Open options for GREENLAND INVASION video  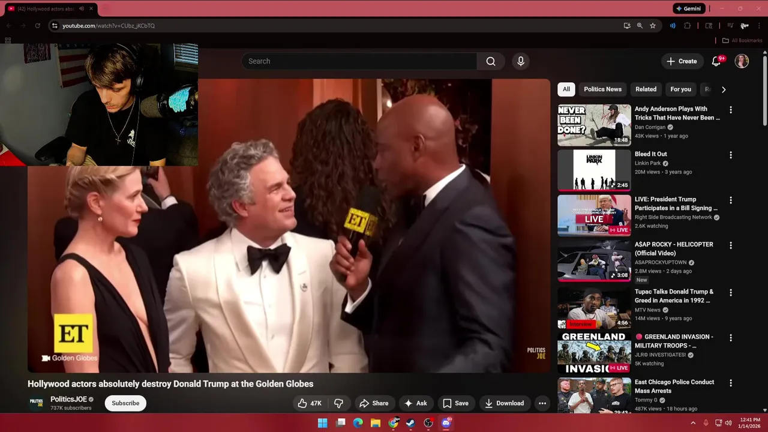[x=730, y=338]
